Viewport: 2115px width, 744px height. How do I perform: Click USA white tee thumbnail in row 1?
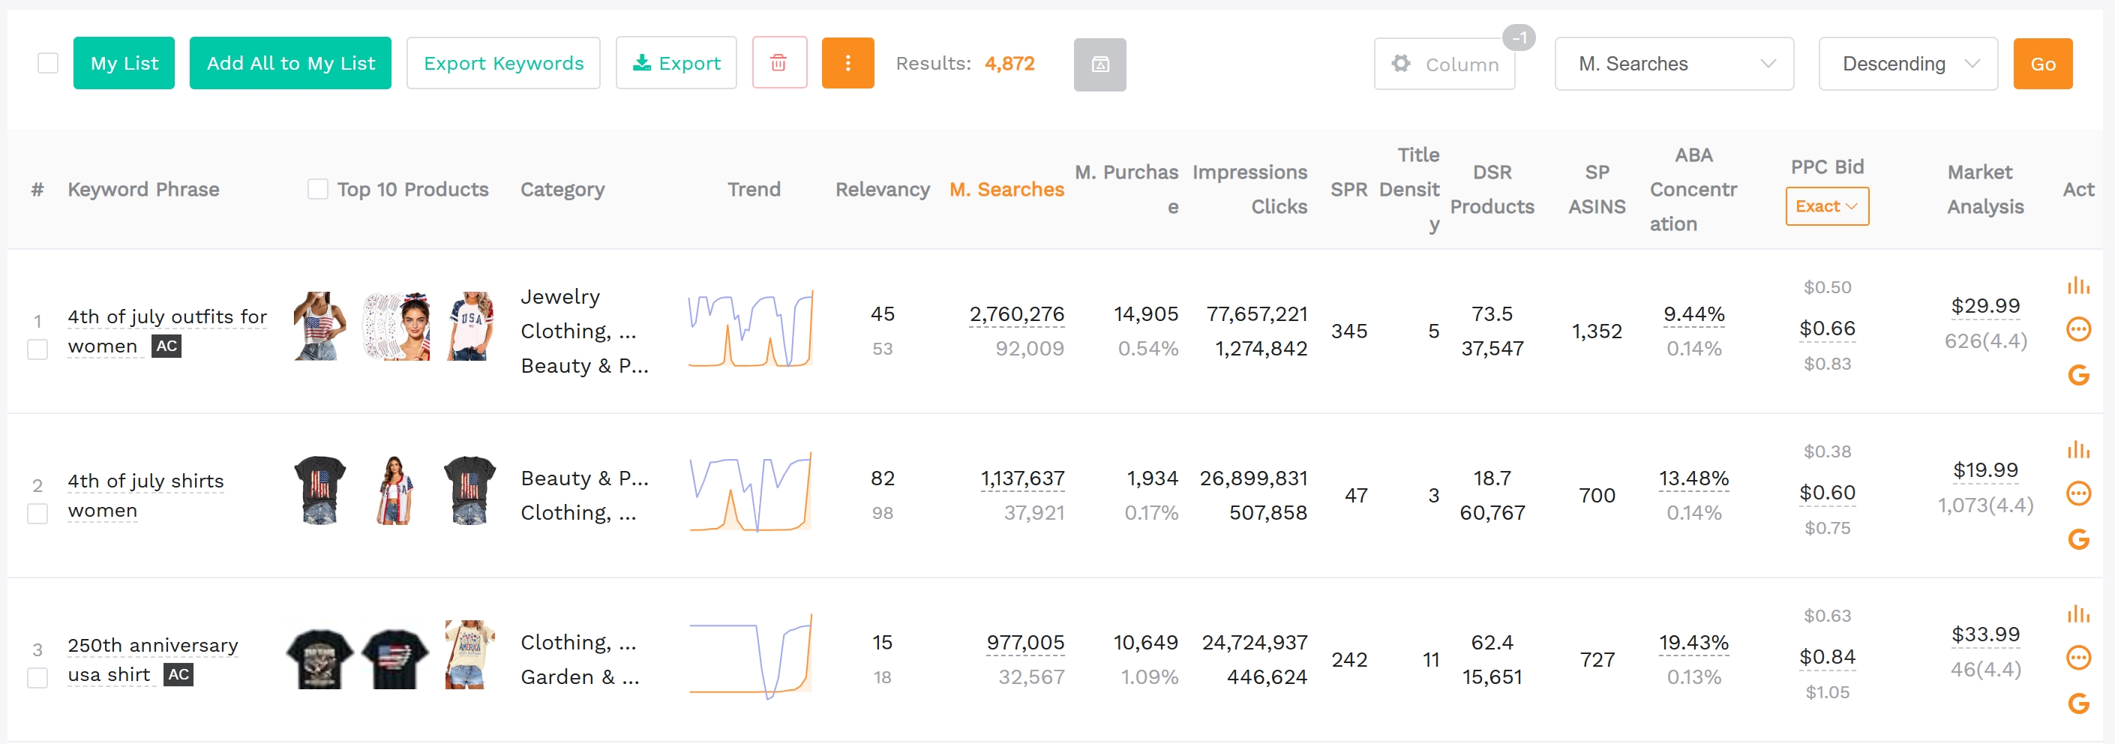point(470,326)
